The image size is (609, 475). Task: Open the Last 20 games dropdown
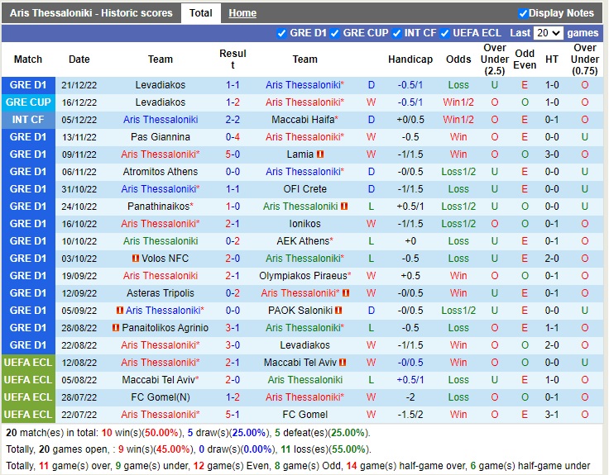pyautogui.click(x=548, y=33)
